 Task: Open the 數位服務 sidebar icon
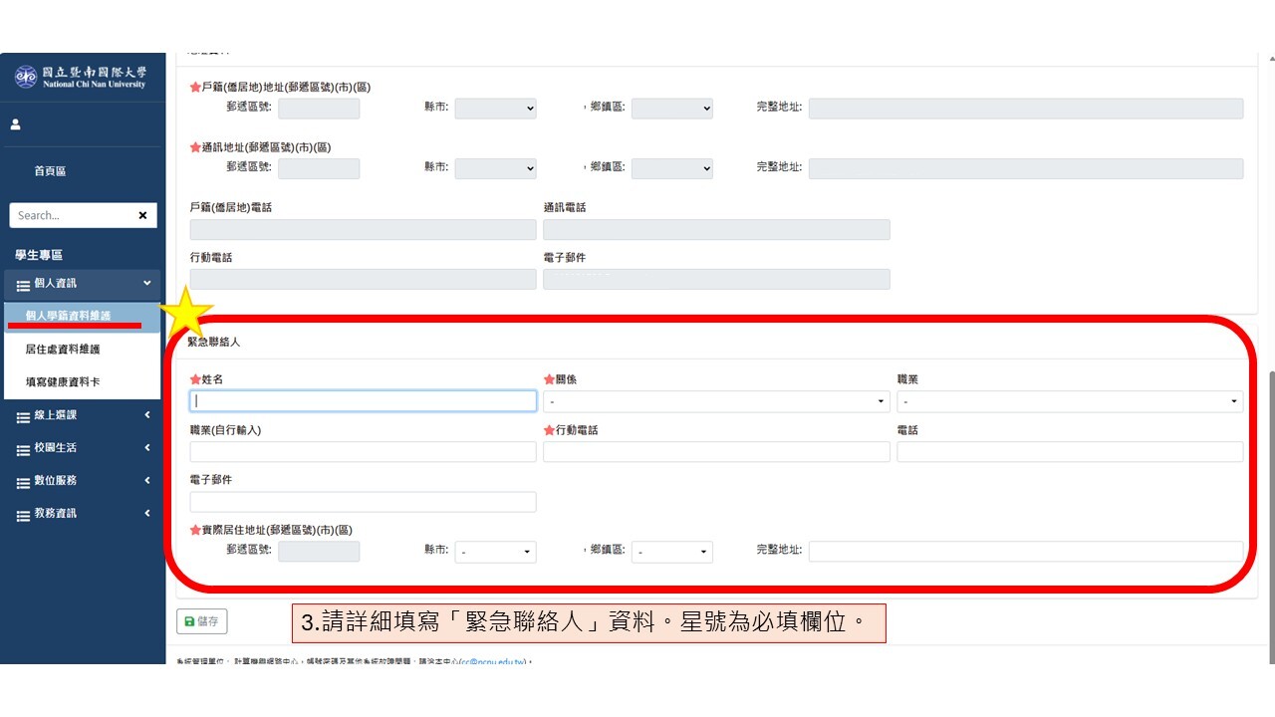(22, 481)
